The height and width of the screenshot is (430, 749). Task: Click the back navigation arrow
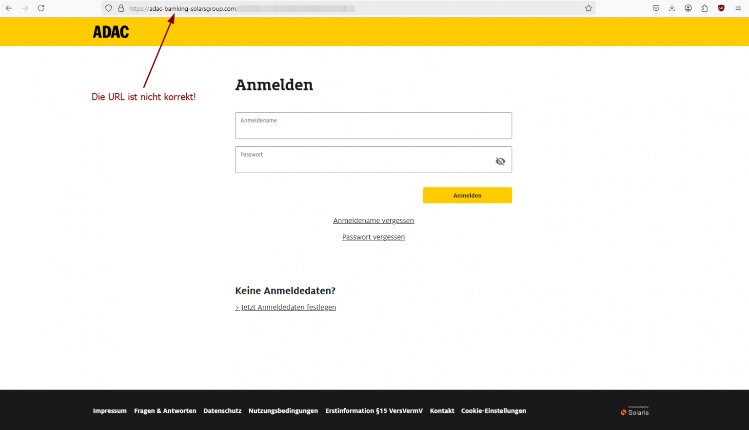[8, 8]
